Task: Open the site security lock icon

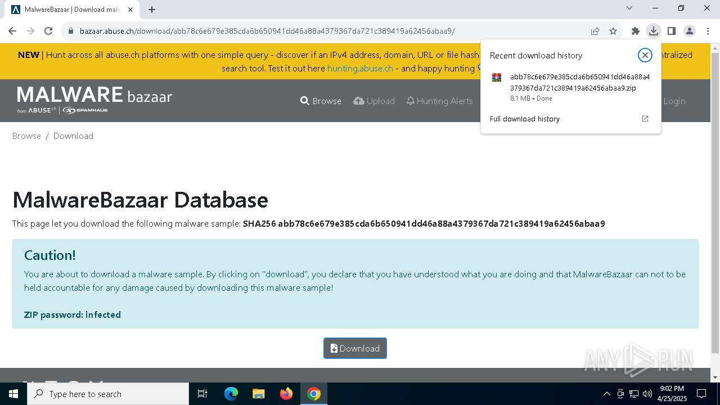Action: [71, 31]
